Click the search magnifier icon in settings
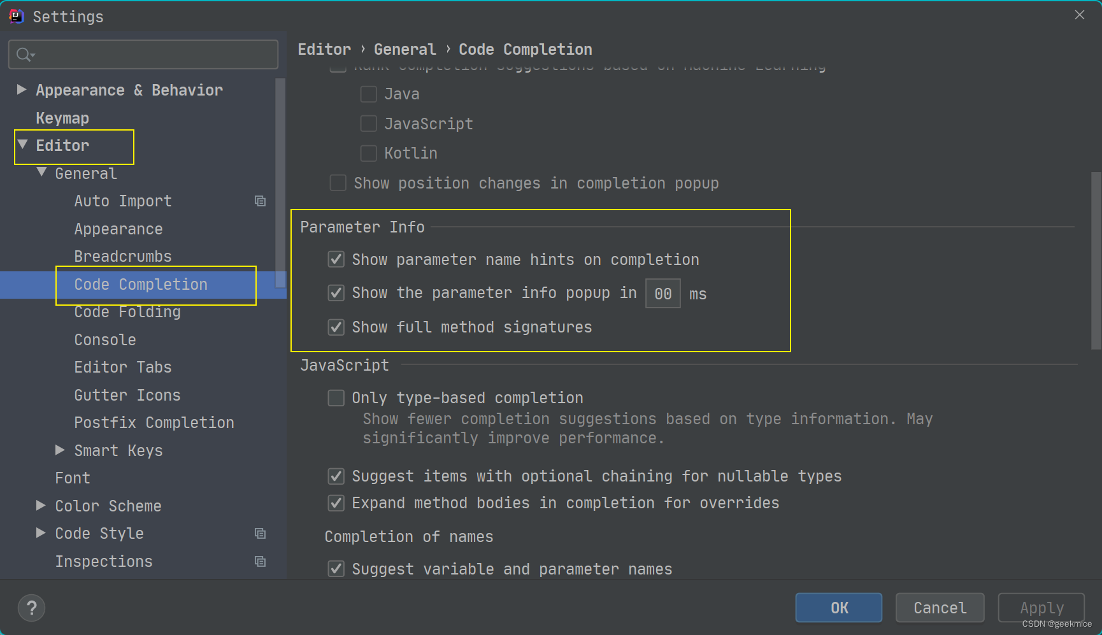Screen dimensions: 1102x635 point(25,55)
